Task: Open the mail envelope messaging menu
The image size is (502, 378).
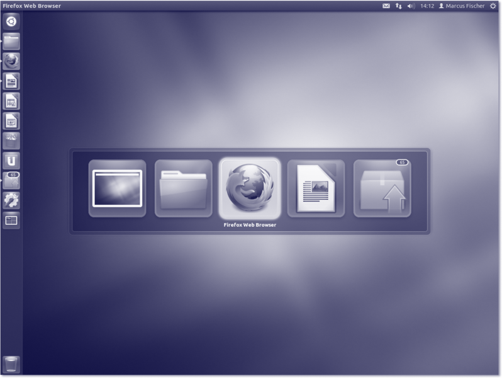Action: point(386,6)
